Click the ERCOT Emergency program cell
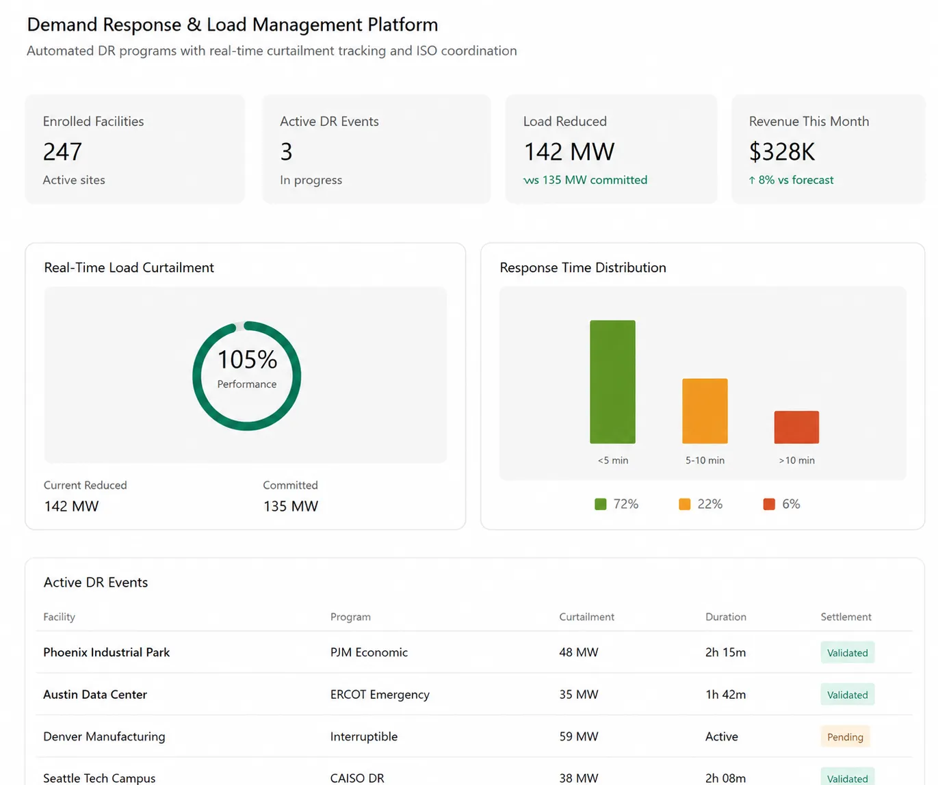 380,695
